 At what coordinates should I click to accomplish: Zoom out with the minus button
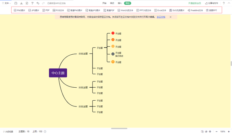click(216, 131)
